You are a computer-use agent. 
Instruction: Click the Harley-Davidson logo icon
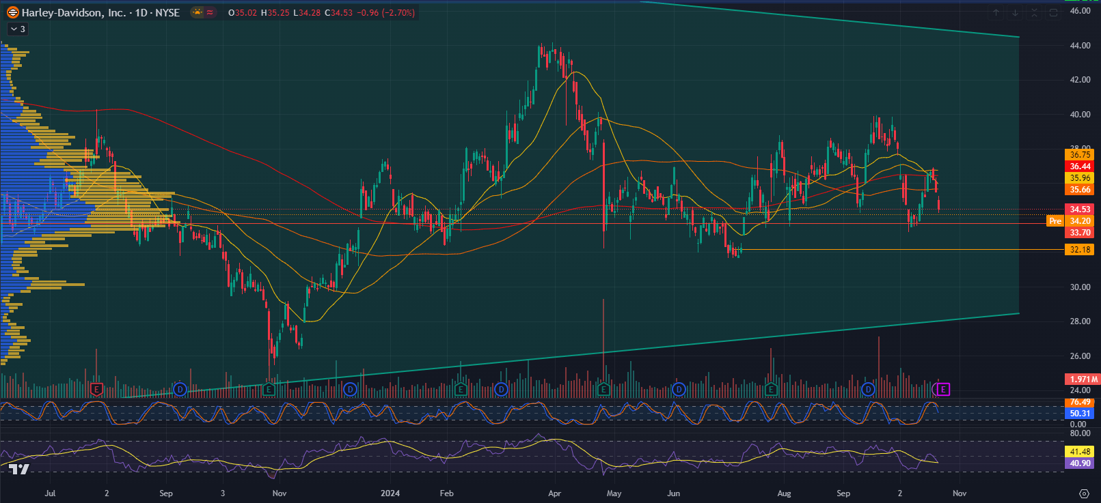tap(13, 12)
